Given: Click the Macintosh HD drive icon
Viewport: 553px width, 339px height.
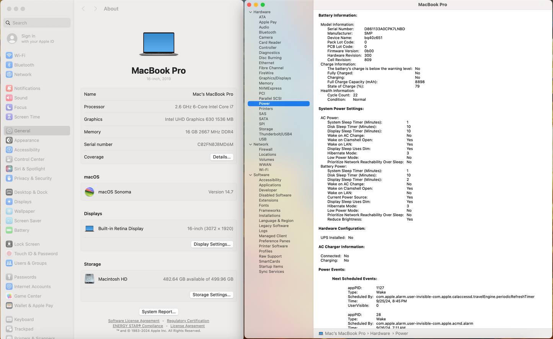Looking at the screenshot, I should pyautogui.click(x=90, y=279).
